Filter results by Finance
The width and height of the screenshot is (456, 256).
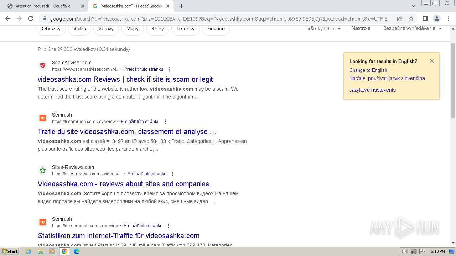(x=216, y=28)
